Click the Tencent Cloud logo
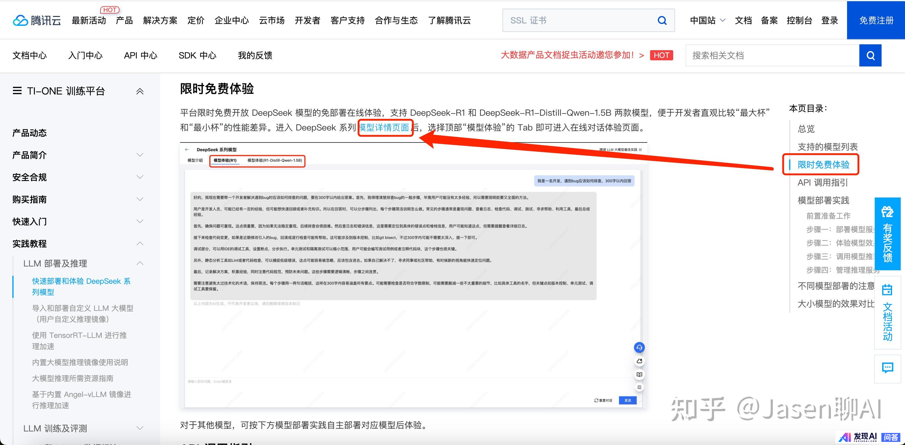Image resolution: width=905 pixels, height=445 pixels. click(x=37, y=20)
